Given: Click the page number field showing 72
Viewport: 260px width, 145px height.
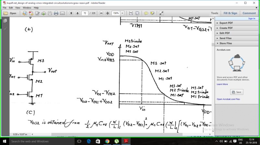Looking at the screenshot, I should (x=85, y=13).
